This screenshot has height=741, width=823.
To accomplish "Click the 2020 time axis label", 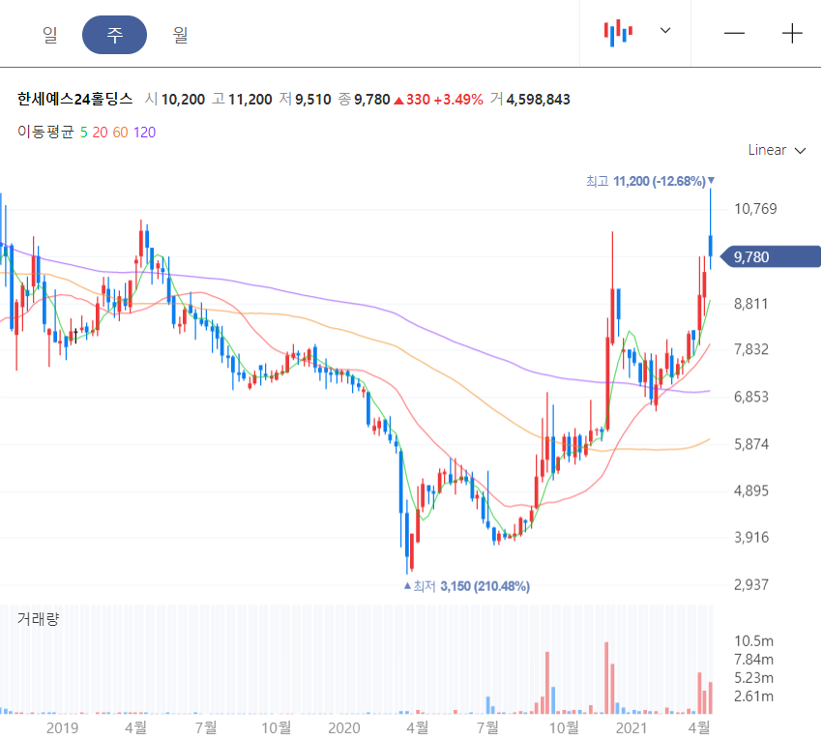I will (343, 727).
